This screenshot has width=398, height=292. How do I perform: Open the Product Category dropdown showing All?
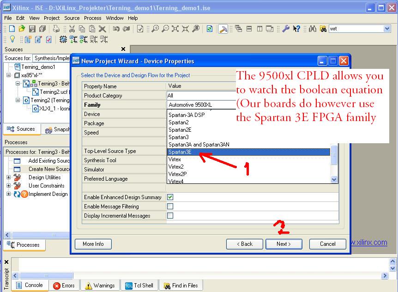[201, 96]
